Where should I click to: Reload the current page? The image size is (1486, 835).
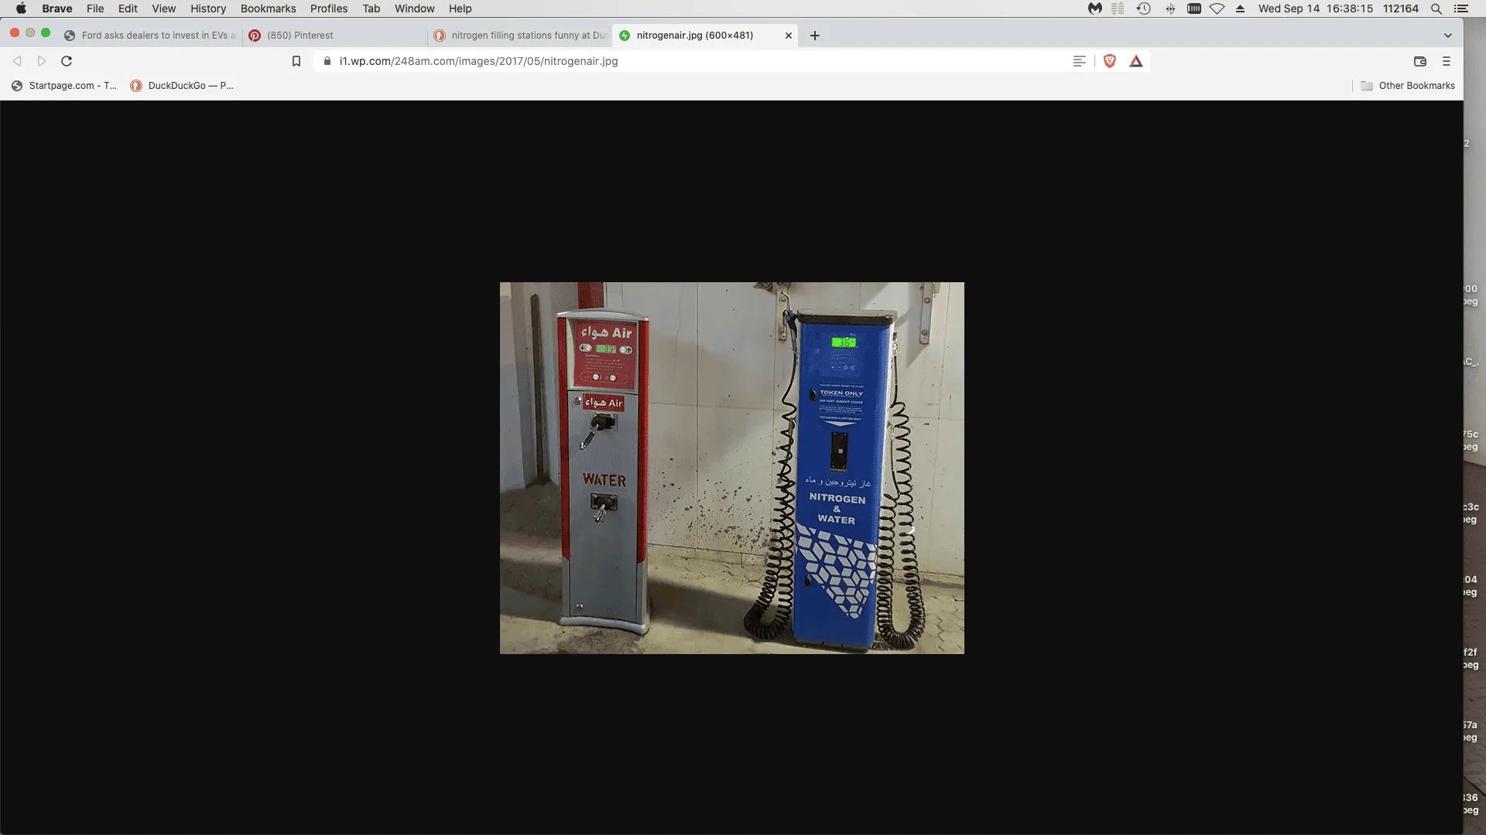click(x=67, y=61)
